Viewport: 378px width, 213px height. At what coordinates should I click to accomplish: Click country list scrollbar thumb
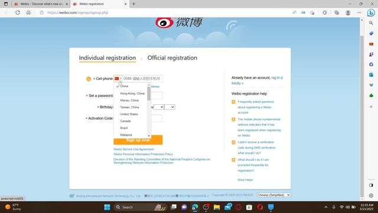pyautogui.click(x=149, y=93)
